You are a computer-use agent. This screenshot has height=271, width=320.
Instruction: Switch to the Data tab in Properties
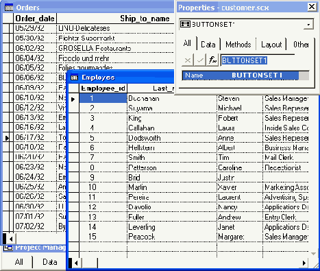(x=208, y=45)
